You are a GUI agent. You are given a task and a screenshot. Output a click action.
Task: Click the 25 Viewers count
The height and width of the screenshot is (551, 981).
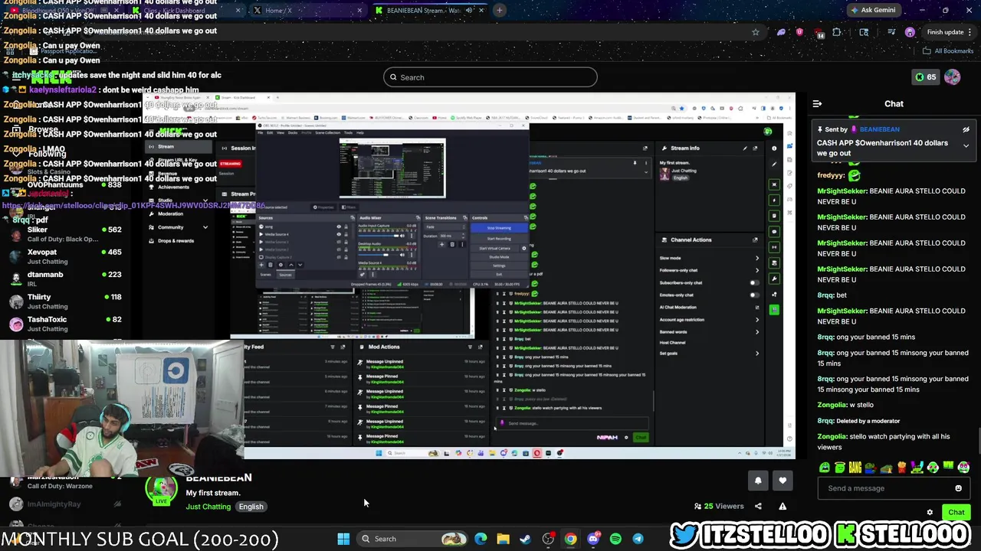click(719, 506)
